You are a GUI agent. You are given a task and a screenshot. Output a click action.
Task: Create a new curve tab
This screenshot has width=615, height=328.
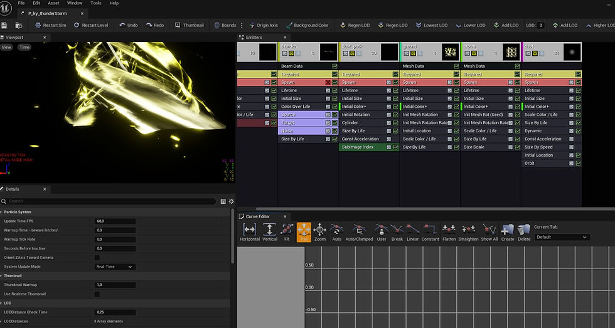(x=508, y=232)
